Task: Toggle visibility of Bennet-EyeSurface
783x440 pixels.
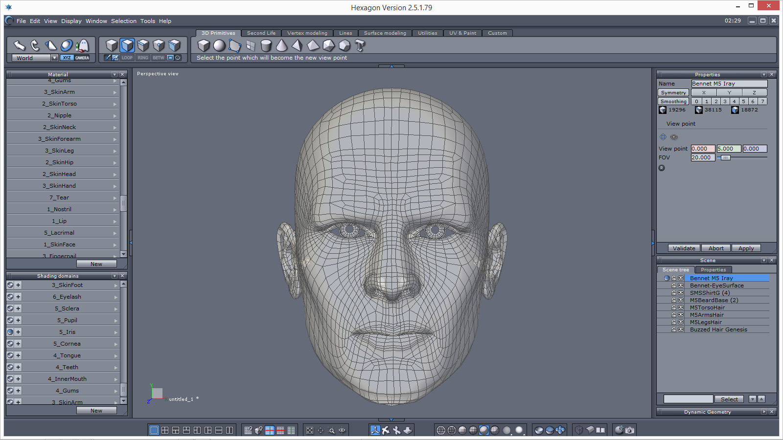Action: (681, 286)
